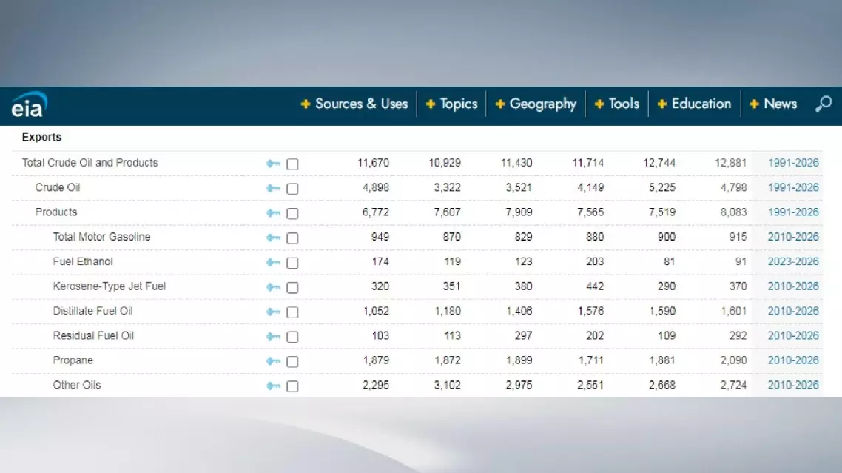842x473 pixels.
Task: Click key icon beside Total Motor Gasoline
Action: [x=274, y=238]
